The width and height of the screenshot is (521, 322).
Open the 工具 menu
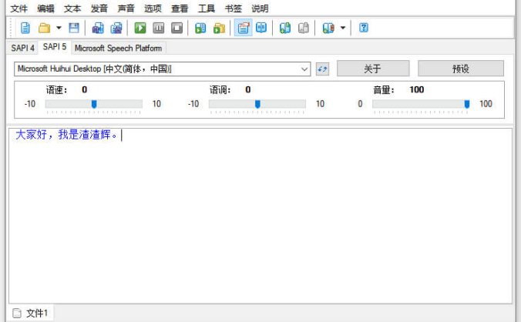(207, 8)
